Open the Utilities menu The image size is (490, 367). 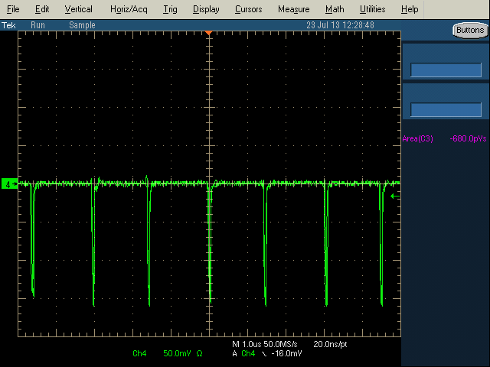[373, 9]
